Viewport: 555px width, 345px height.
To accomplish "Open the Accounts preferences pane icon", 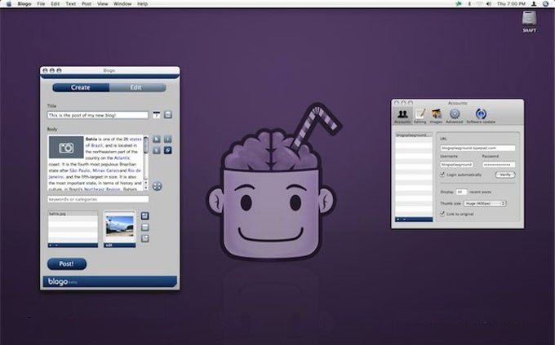I will [402, 116].
